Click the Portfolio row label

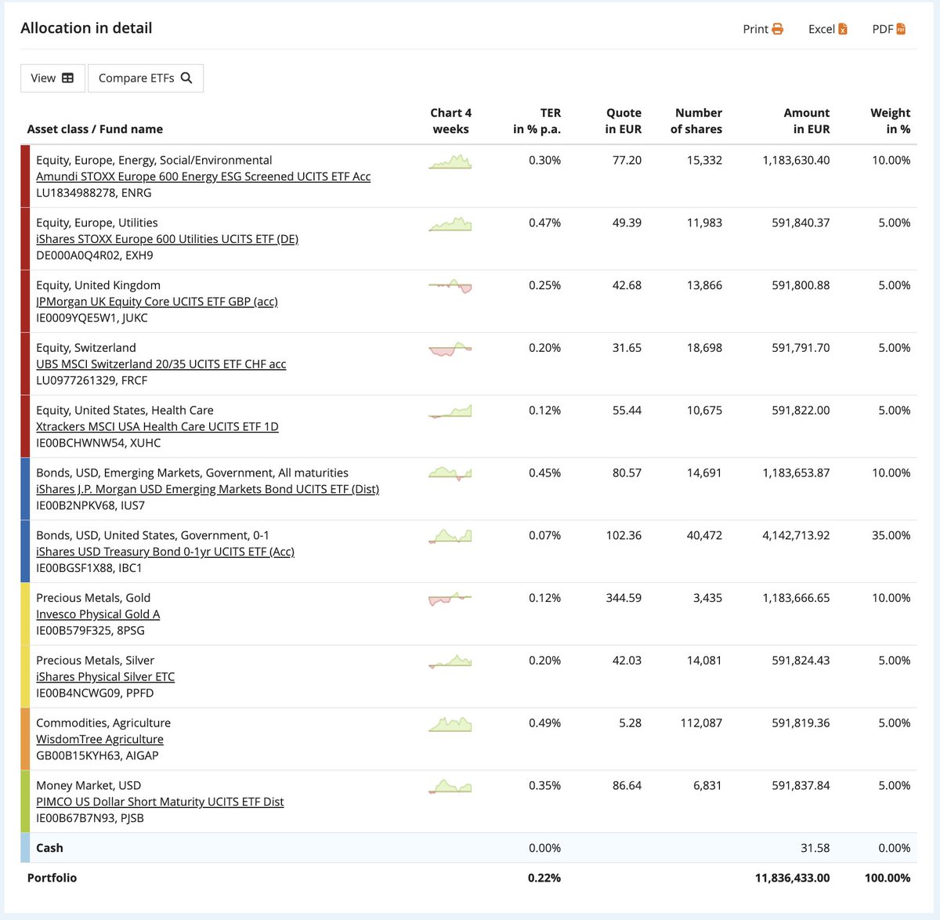pos(52,878)
